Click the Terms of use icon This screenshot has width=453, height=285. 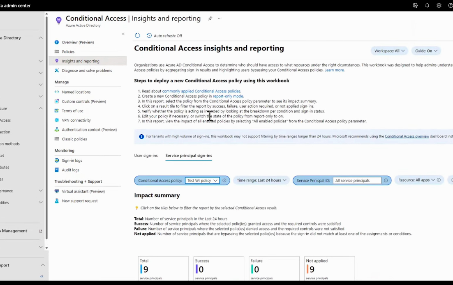point(57,111)
